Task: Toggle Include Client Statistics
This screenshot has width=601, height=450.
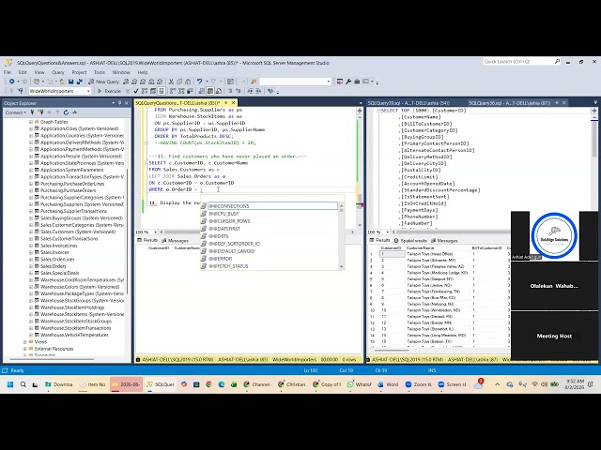Action: click(190, 91)
